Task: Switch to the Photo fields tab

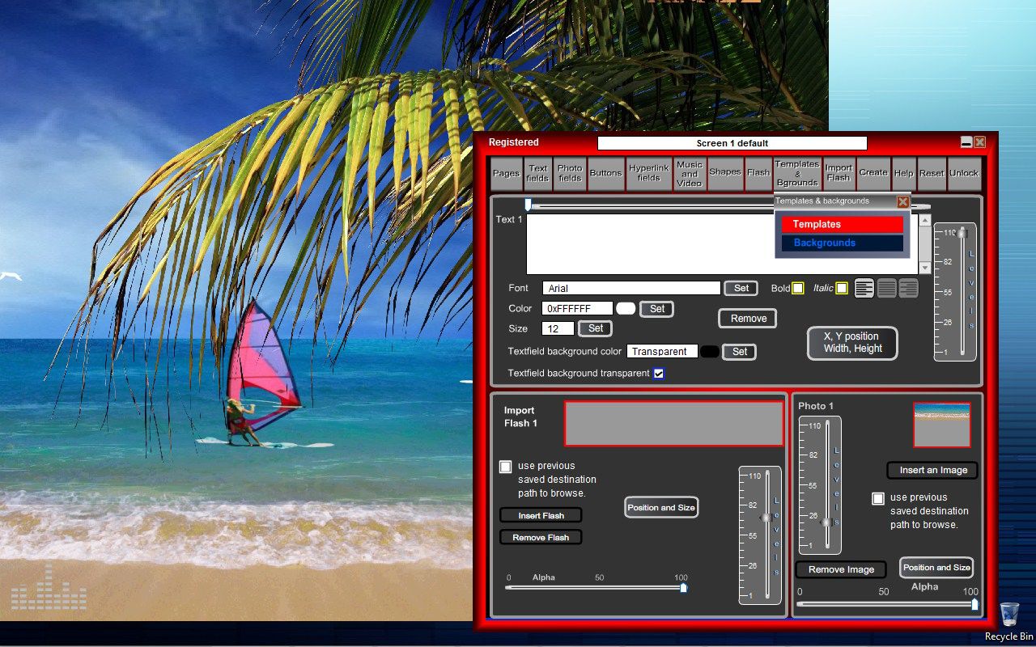Action: click(x=570, y=173)
